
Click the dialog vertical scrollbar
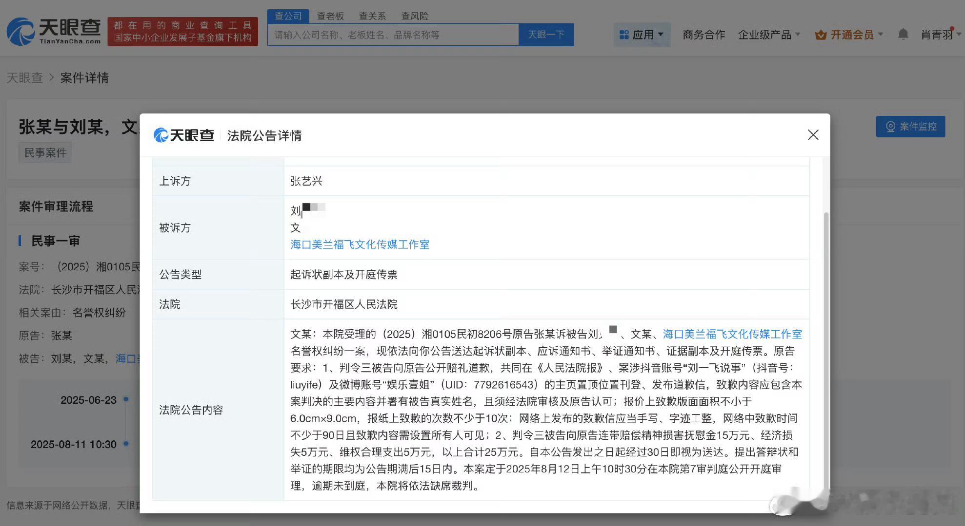click(825, 351)
